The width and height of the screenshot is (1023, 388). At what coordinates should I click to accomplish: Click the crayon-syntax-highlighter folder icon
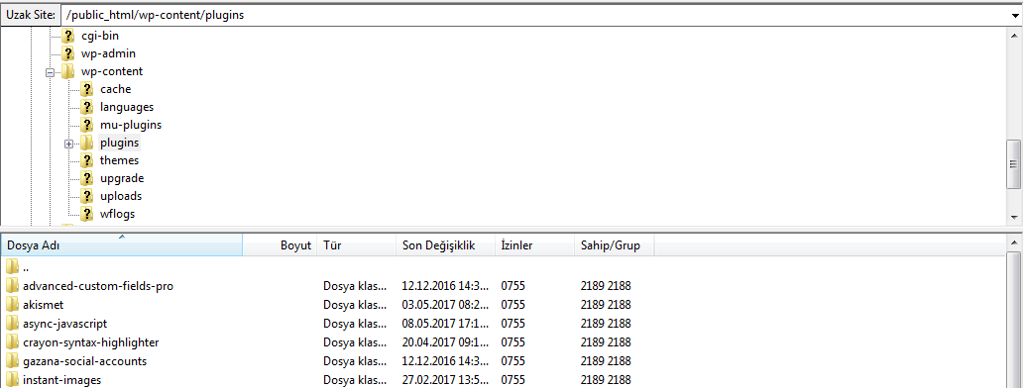(x=13, y=341)
